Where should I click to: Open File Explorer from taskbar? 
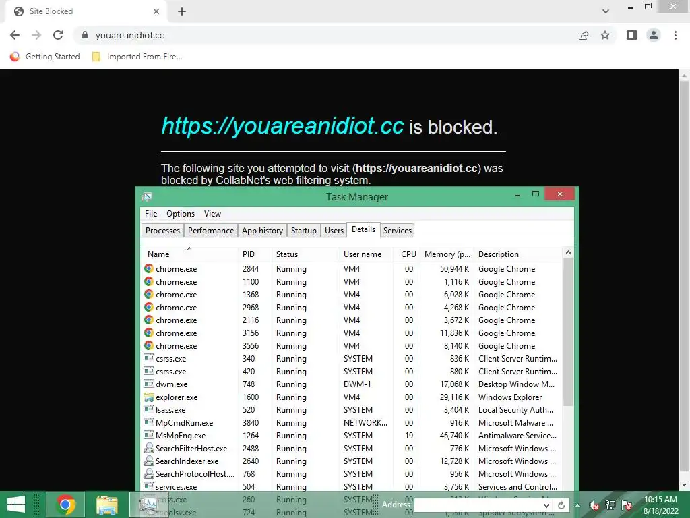pos(107,505)
